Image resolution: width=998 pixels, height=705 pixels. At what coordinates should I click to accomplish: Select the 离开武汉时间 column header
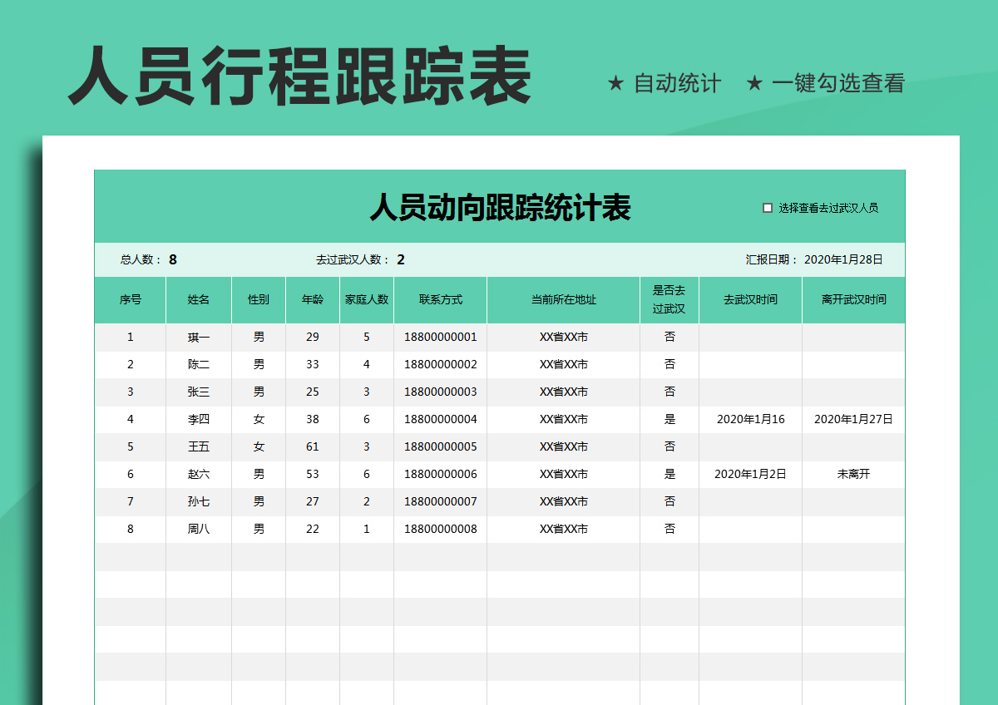(x=853, y=299)
